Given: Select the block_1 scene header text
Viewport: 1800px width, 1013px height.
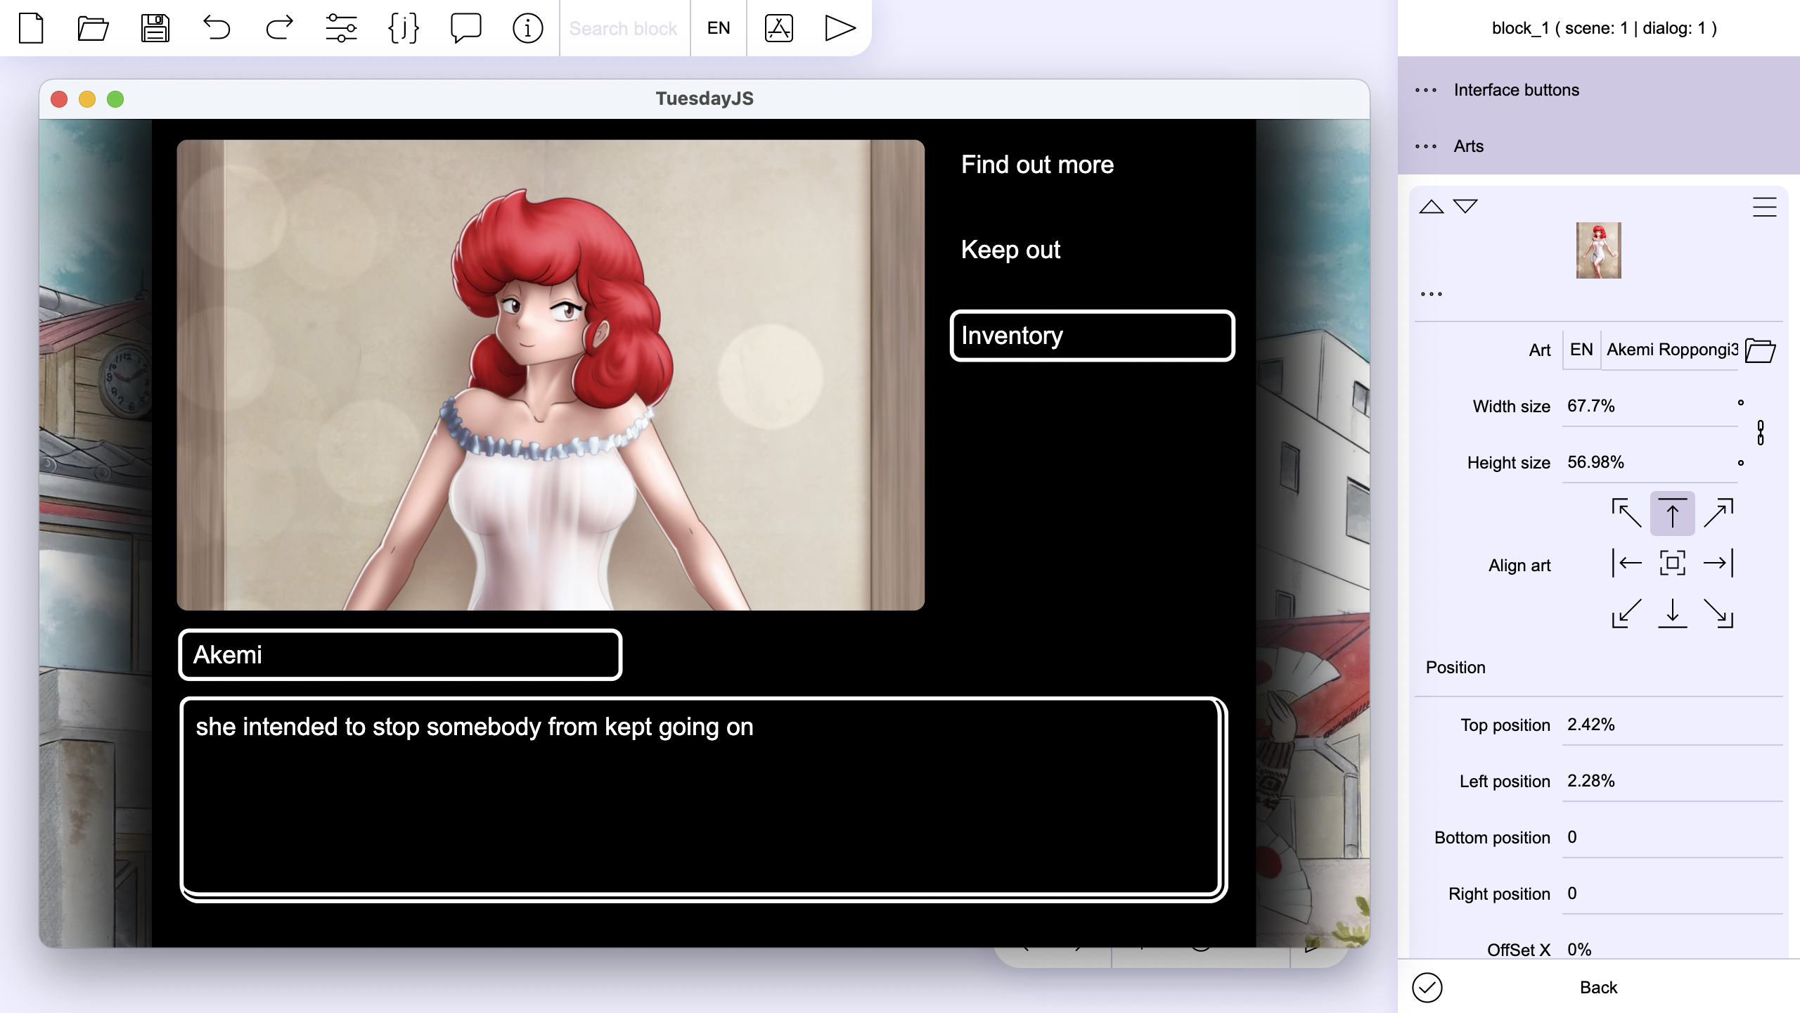Looking at the screenshot, I should pyautogui.click(x=1604, y=28).
